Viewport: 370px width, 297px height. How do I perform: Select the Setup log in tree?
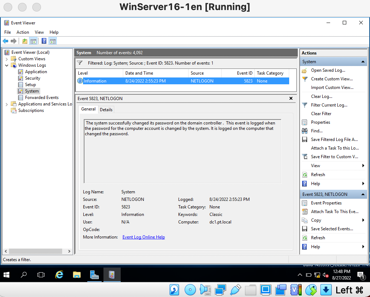31,85
